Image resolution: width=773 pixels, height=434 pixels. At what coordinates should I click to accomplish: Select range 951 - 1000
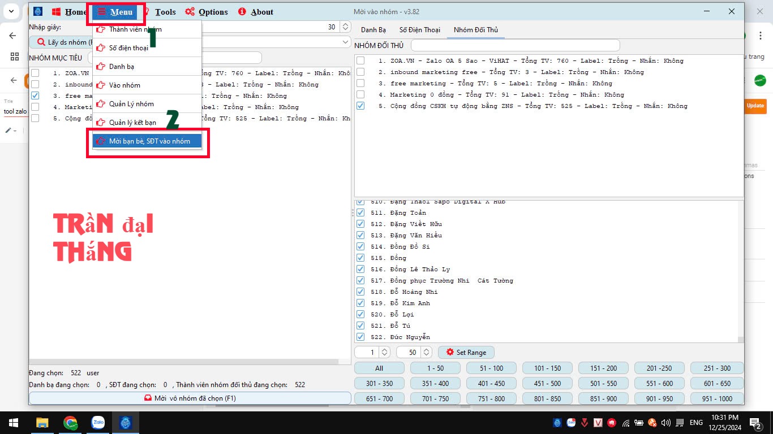[717, 398]
